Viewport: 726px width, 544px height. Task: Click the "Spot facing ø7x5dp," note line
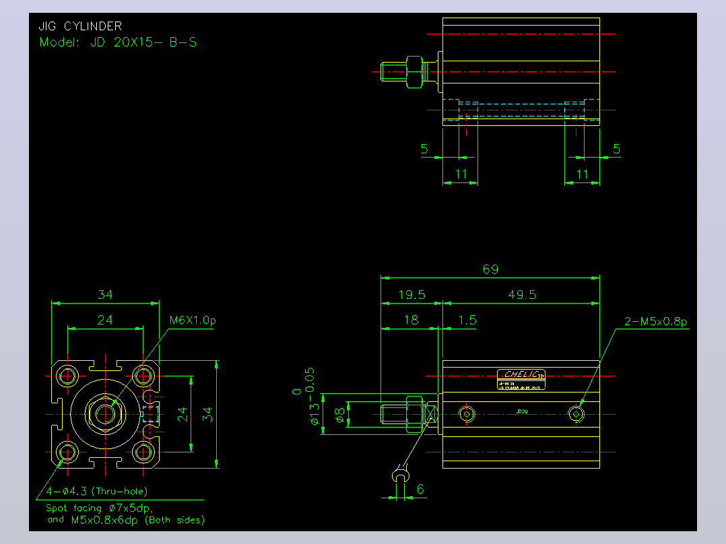[x=99, y=508]
